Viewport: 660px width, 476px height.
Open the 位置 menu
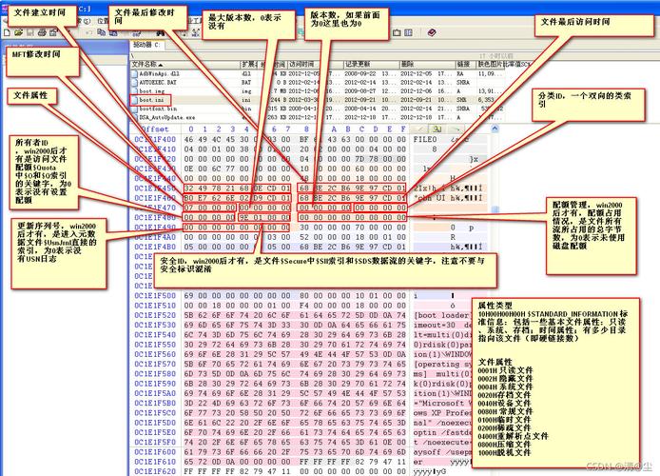[103, 21]
